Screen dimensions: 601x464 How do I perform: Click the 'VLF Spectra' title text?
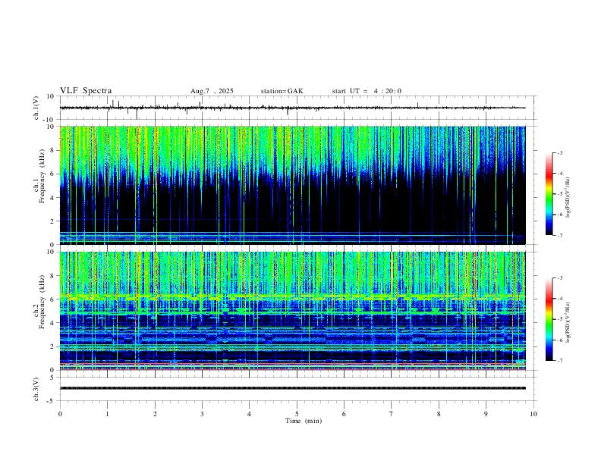86,91
